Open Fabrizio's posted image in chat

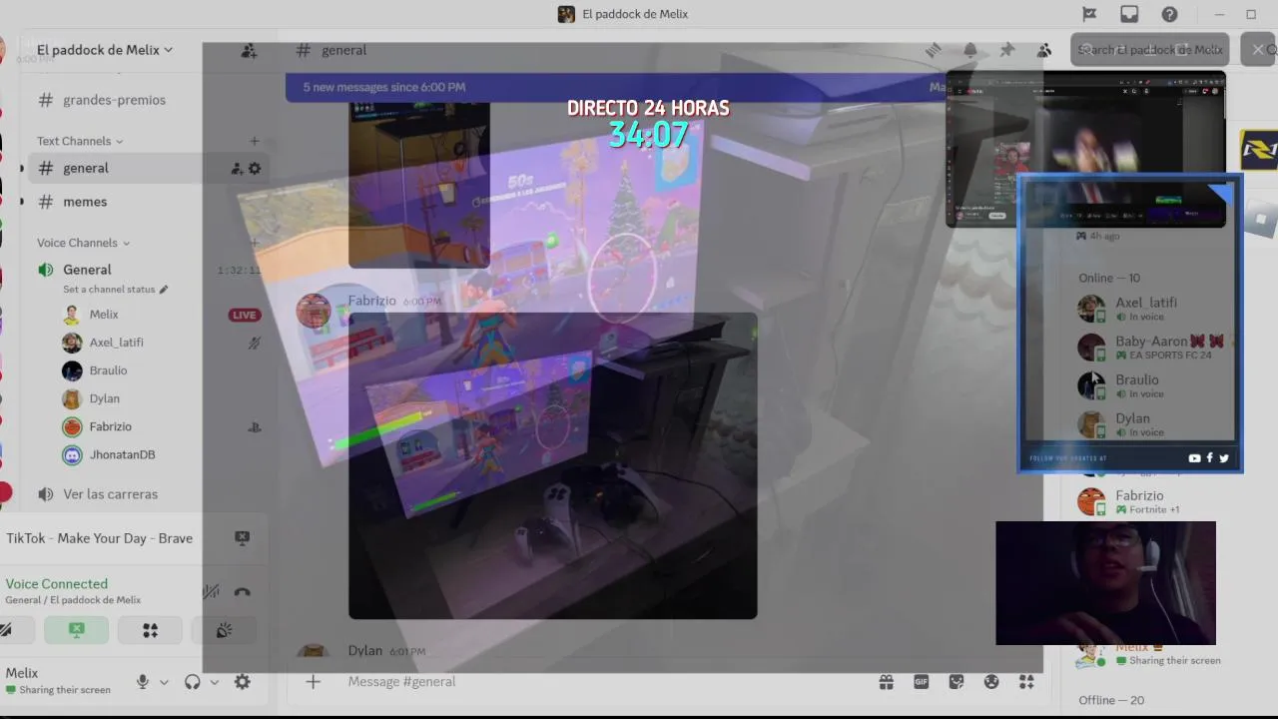tap(552, 465)
